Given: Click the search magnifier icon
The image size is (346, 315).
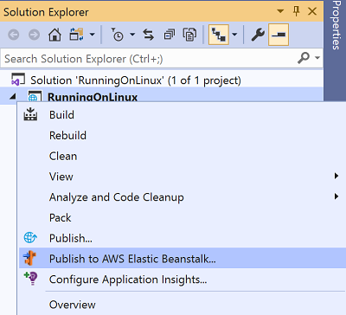Looking at the screenshot, I should (x=304, y=58).
